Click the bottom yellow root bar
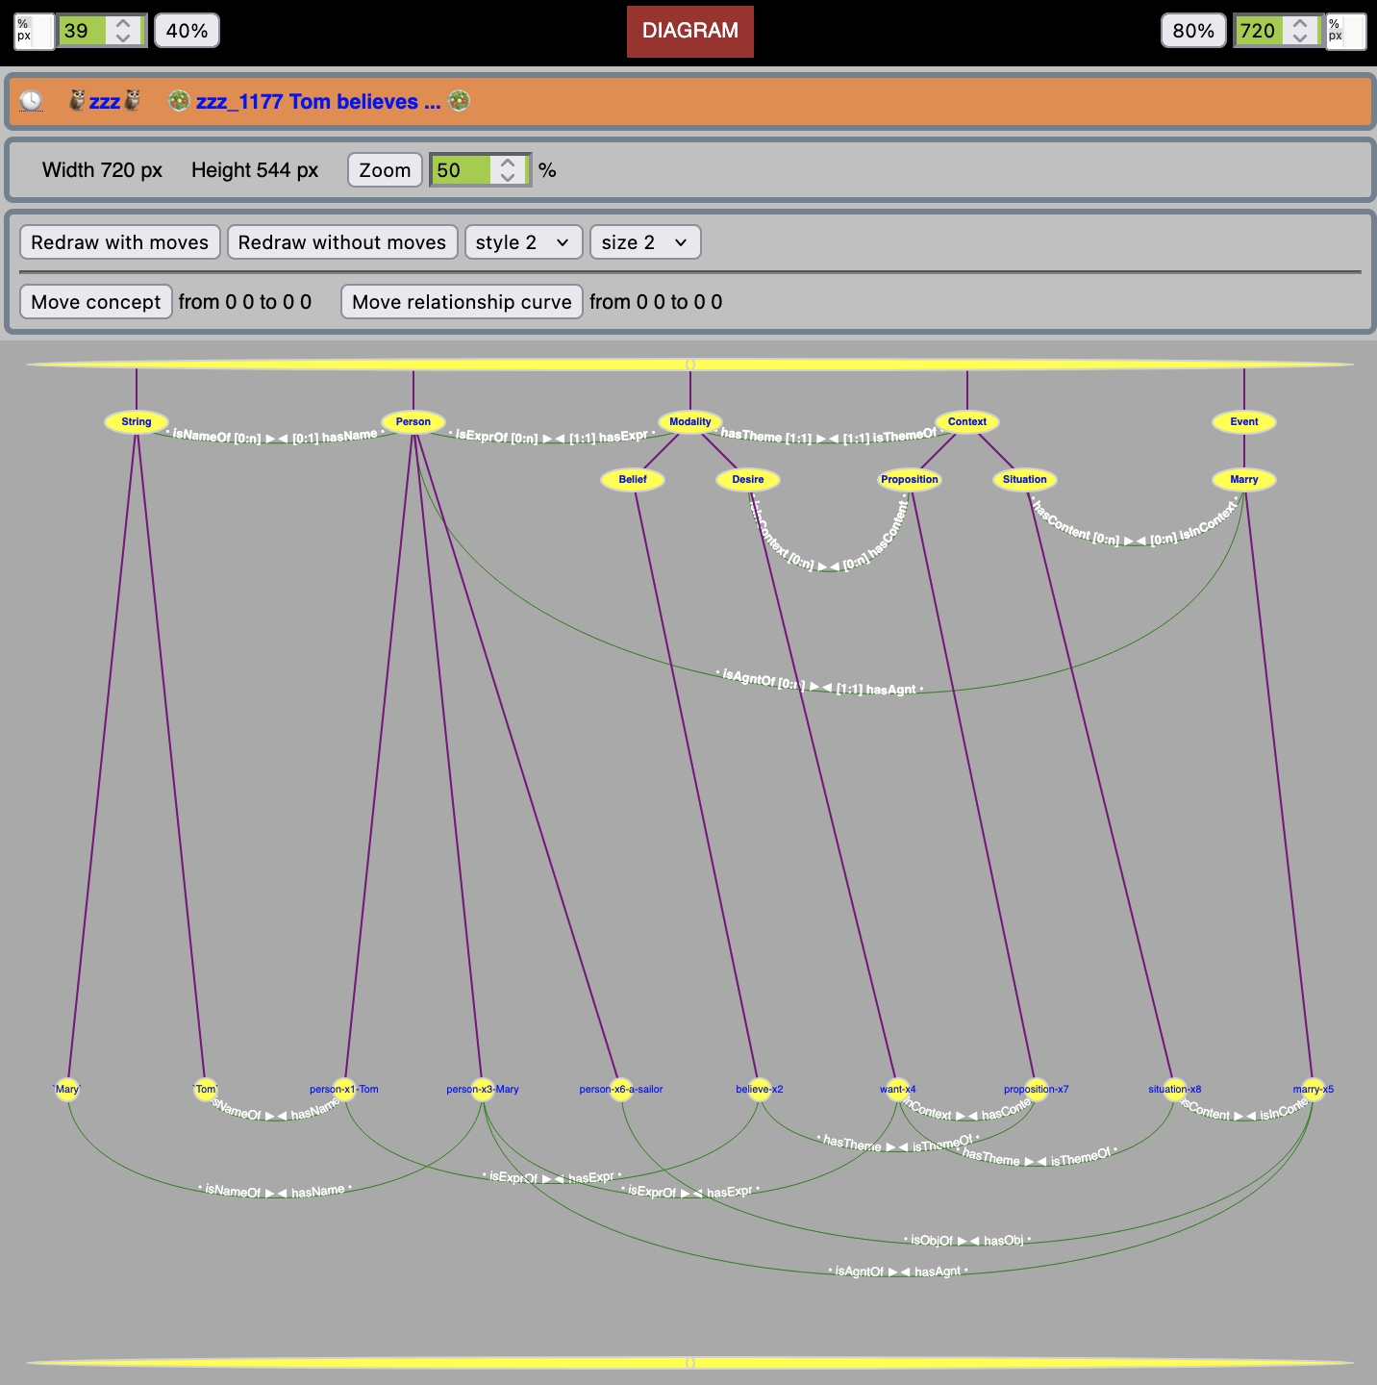This screenshot has width=1377, height=1385. click(690, 1363)
